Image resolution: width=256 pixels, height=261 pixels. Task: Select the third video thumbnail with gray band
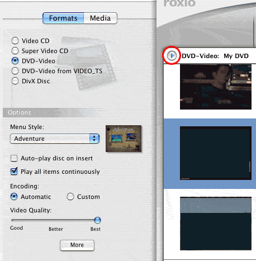pyautogui.click(x=216, y=224)
